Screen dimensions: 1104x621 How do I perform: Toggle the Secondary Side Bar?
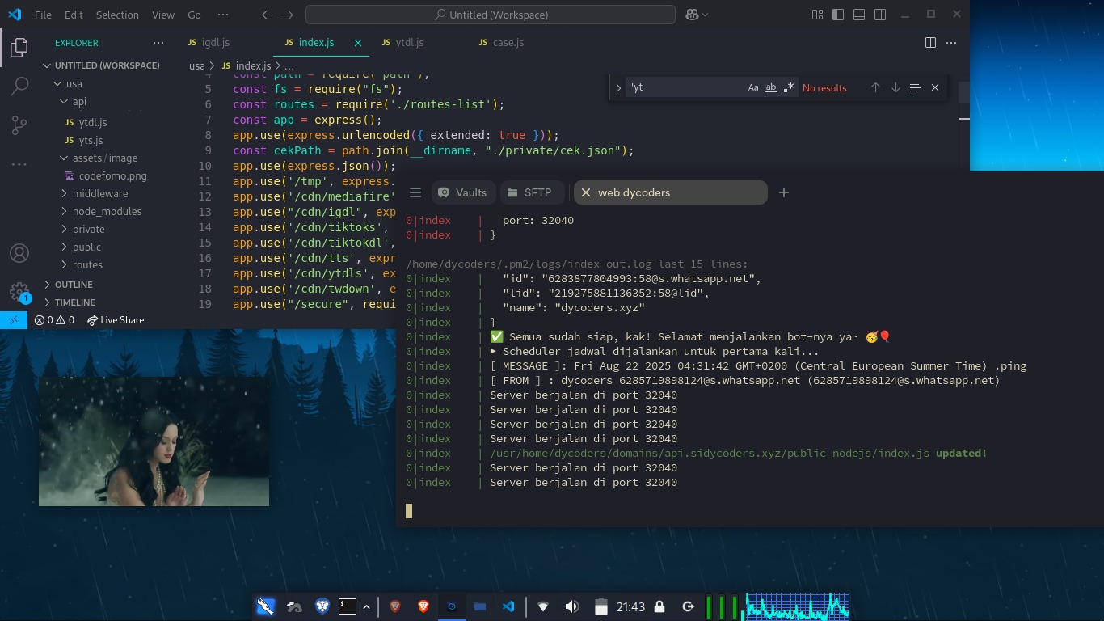(x=880, y=15)
